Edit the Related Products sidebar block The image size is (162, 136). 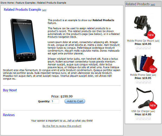pos(153,5)
